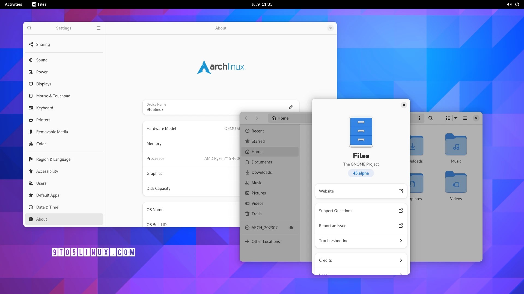Click the three-dot menu in the Files path bar
Screen dimensions: 524x294
(x=419, y=118)
